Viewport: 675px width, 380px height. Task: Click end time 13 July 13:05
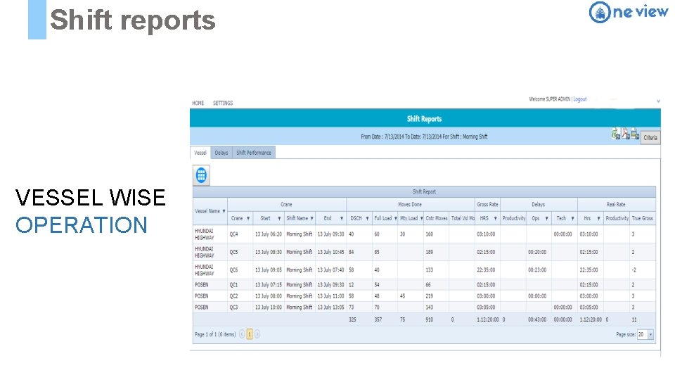pyautogui.click(x=330, y=308)
